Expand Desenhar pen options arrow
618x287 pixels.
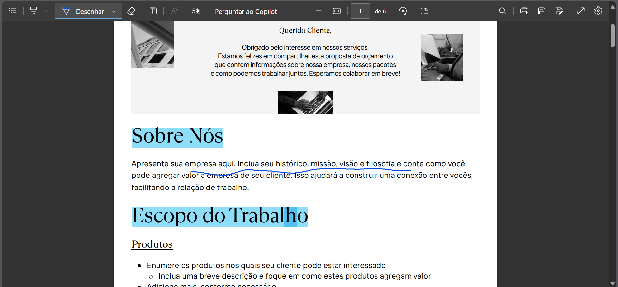click(x=114, y=11)
